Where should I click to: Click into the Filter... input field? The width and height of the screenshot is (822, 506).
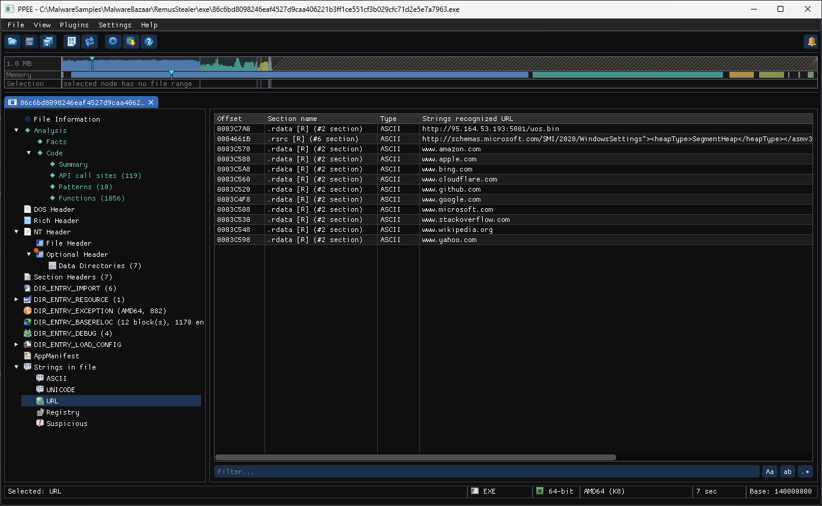[487, 472]
